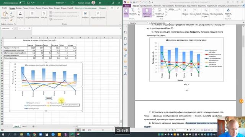Switch to Page Layout view in Excel
Screen dimensions: 245x137
[x=83, y=130]
